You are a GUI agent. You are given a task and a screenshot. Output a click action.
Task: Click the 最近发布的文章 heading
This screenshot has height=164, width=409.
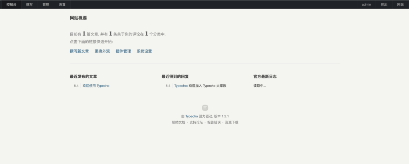point(83,76)
